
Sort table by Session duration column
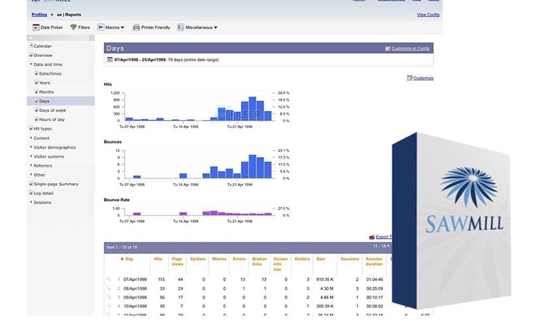(x=374, y=261)
